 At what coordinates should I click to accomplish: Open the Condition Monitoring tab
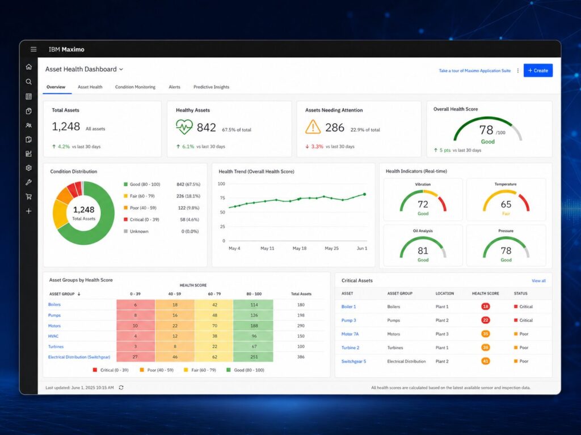click(135, 87)
